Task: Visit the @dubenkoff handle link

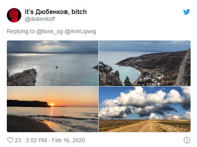Action: [40, 19]
